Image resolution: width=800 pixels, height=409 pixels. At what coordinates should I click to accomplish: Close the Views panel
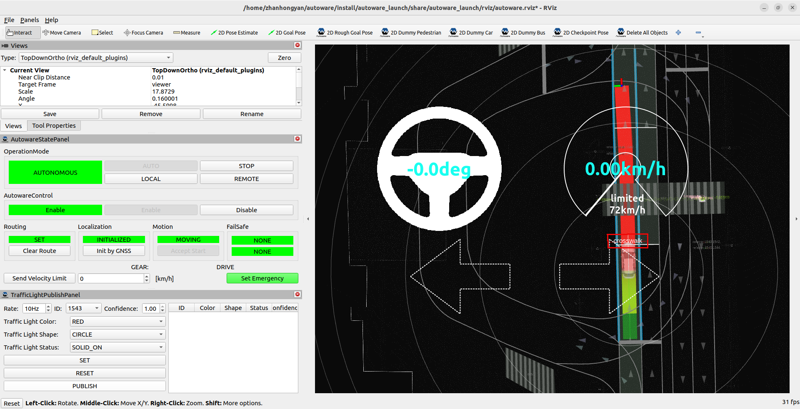coord(297,45)
